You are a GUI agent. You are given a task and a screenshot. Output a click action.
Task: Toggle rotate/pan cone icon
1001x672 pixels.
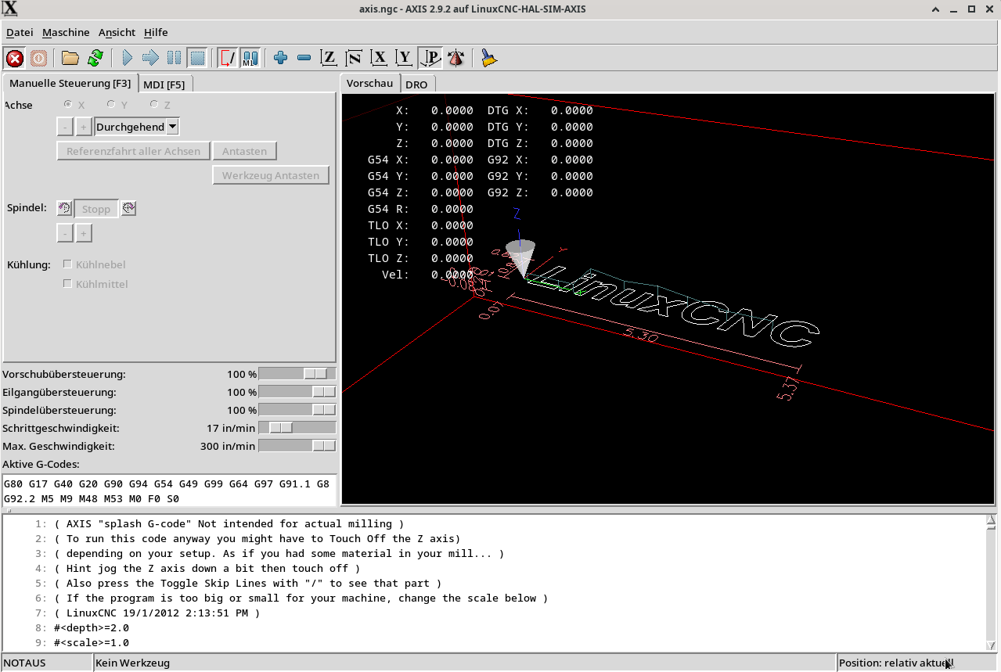point(455,58)
